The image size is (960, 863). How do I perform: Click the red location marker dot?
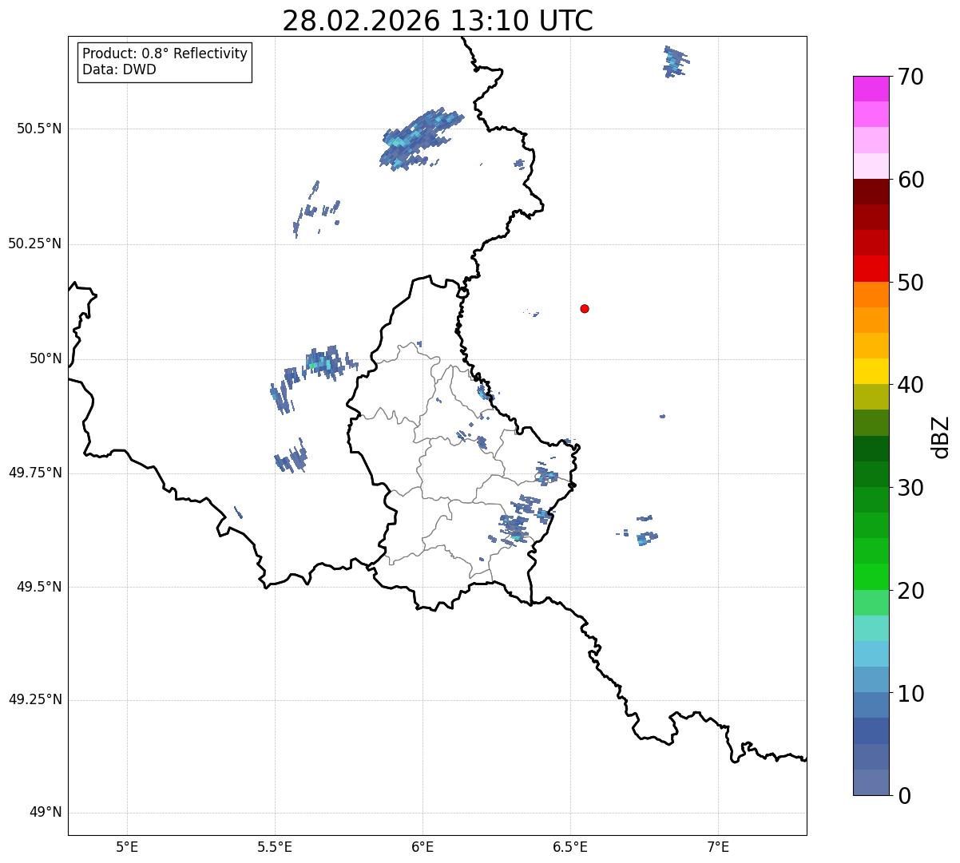pos(585,308)
